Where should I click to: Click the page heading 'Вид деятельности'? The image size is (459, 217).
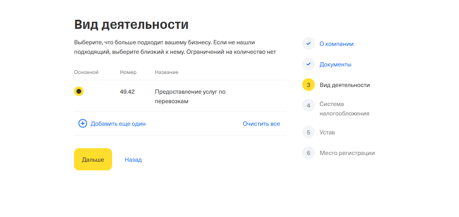[131, 25]
